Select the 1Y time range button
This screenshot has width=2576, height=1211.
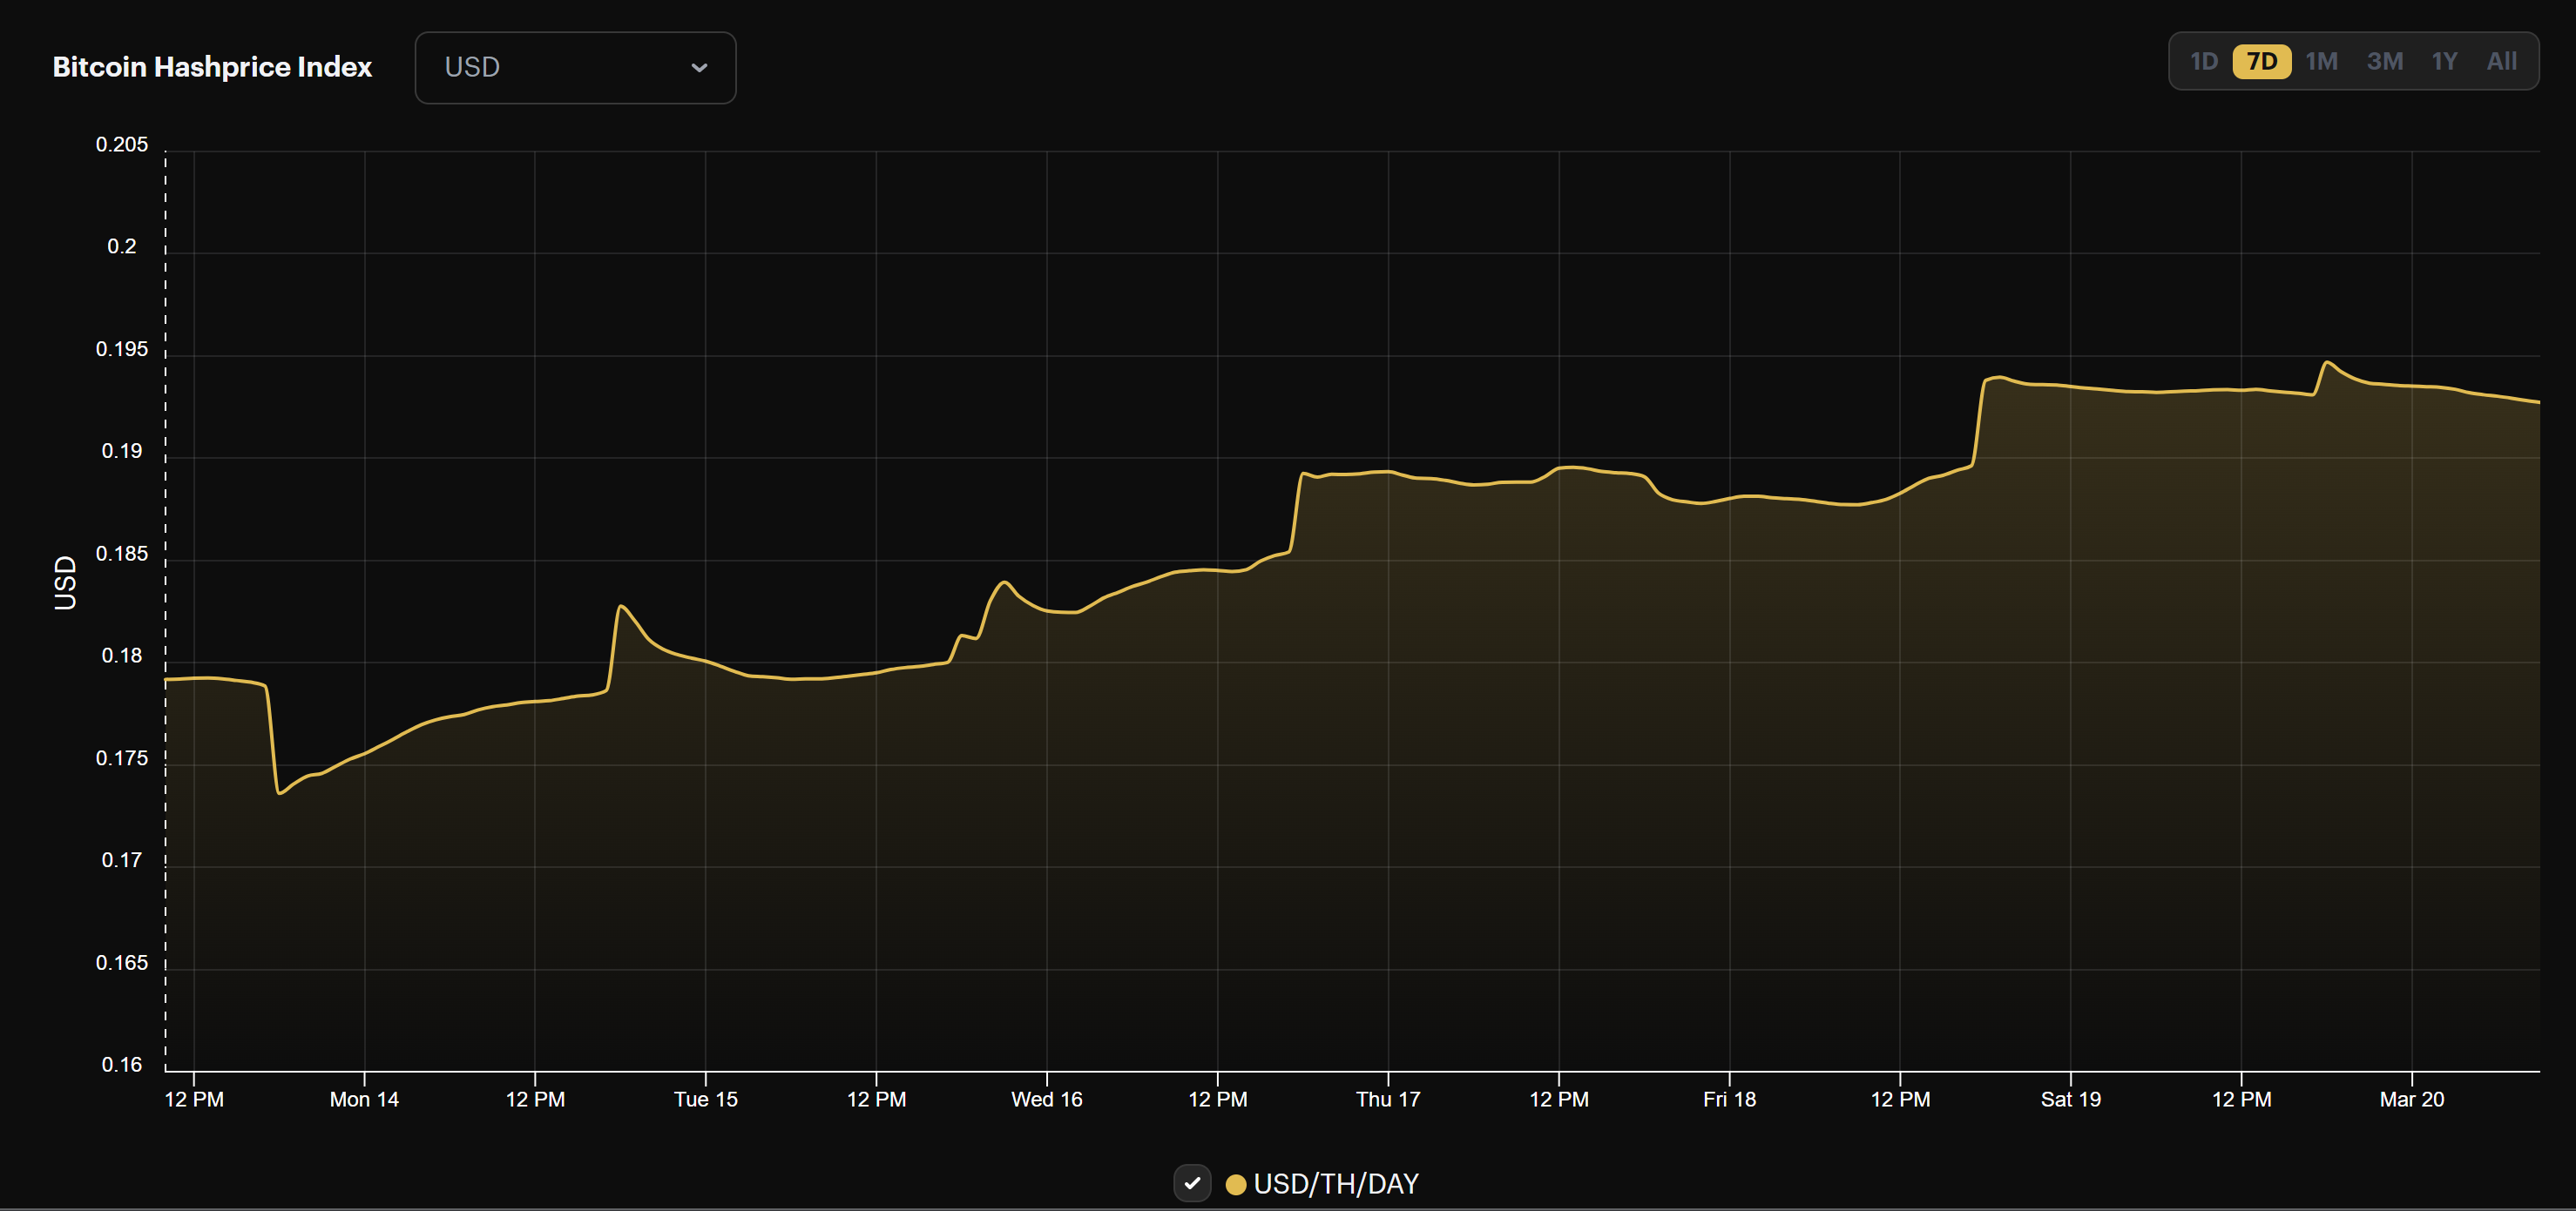point(2444,61)
